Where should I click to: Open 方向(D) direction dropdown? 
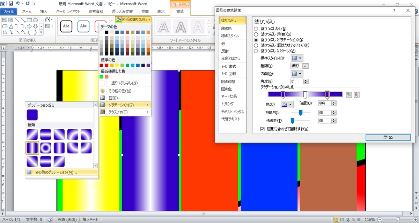(297, 74)
